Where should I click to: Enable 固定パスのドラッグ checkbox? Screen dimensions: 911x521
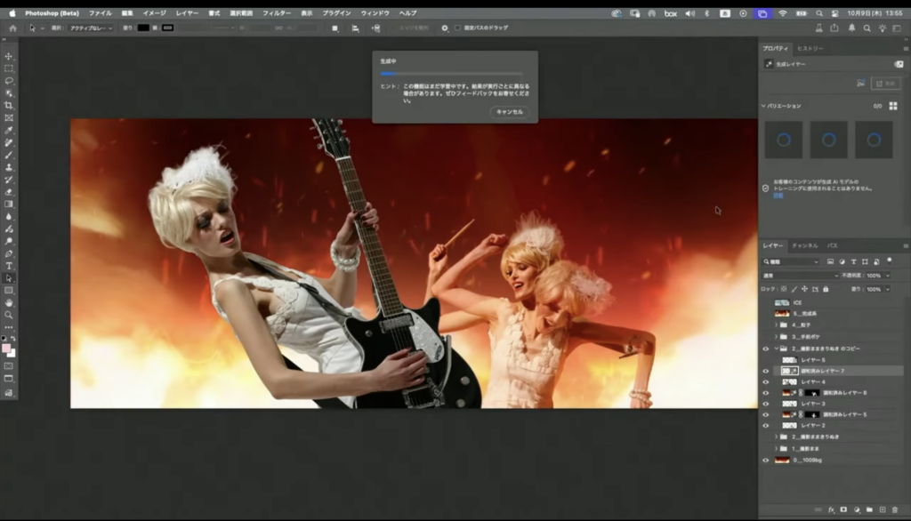tap(457, 28)
